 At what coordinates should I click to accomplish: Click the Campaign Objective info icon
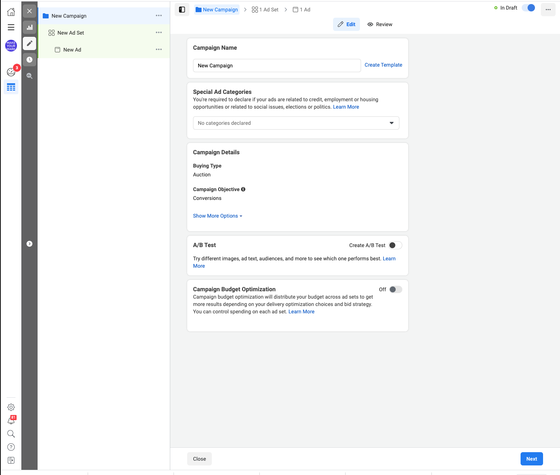click(243, 189)
